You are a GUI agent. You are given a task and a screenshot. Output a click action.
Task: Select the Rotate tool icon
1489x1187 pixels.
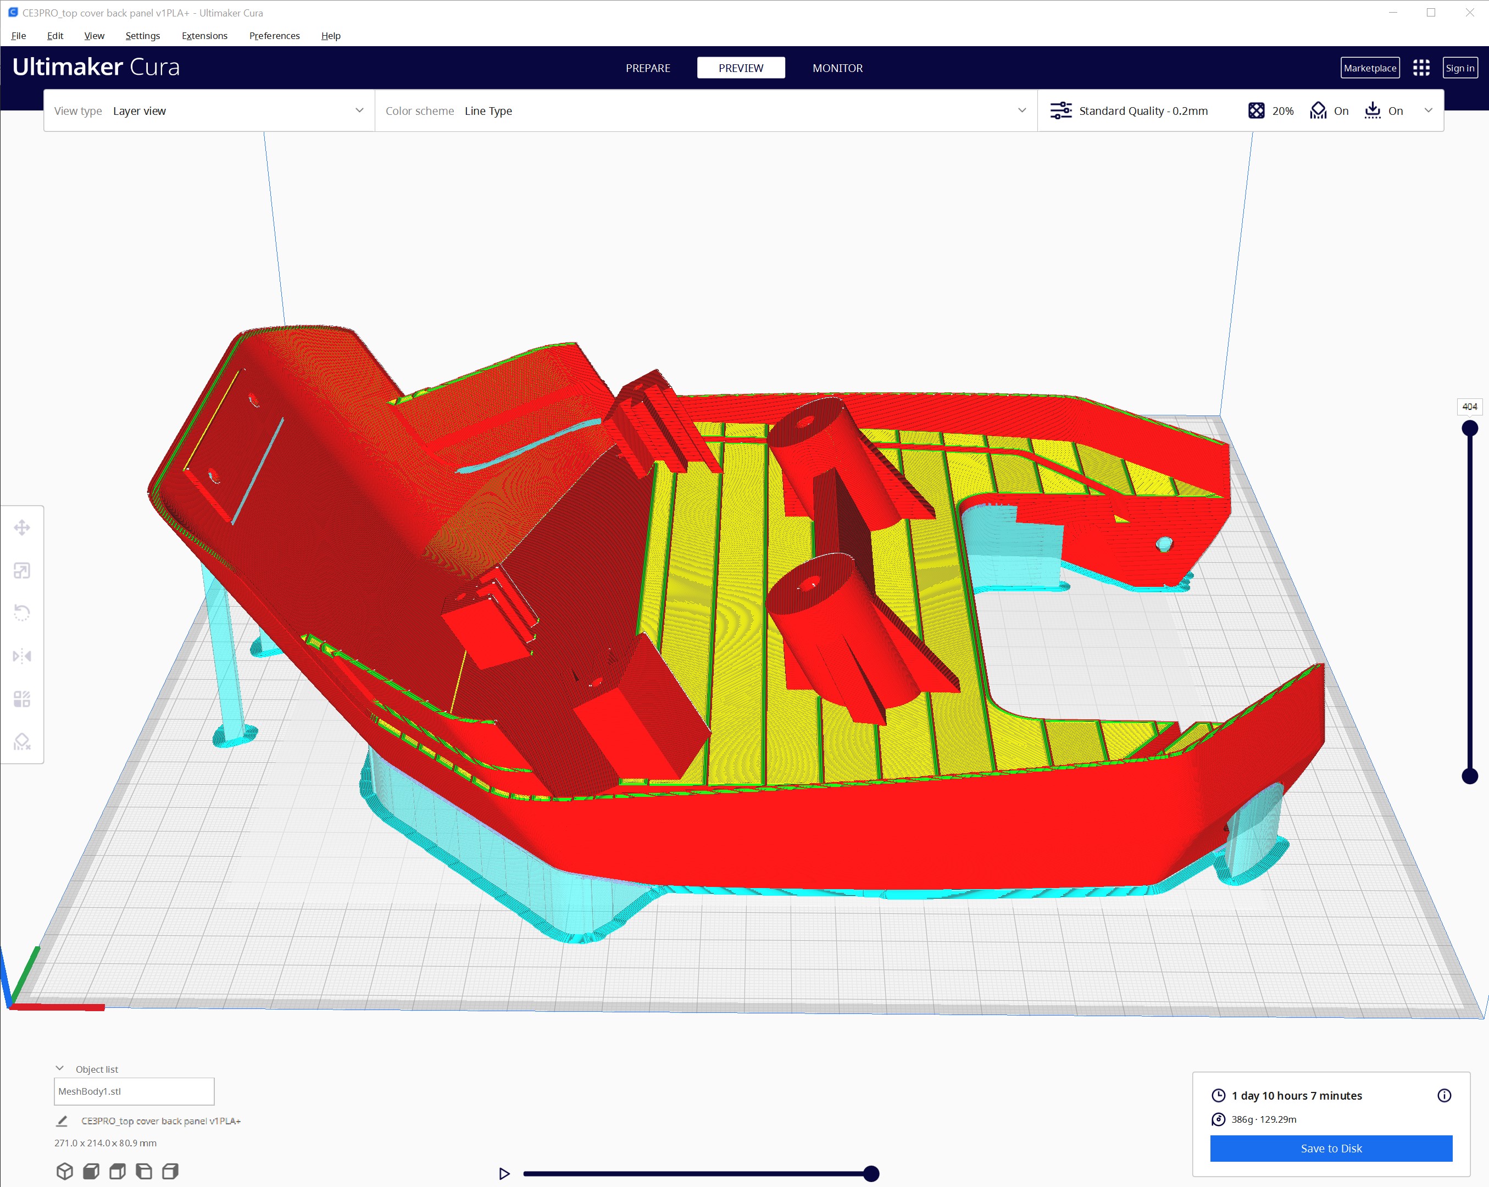click(22, 613)
